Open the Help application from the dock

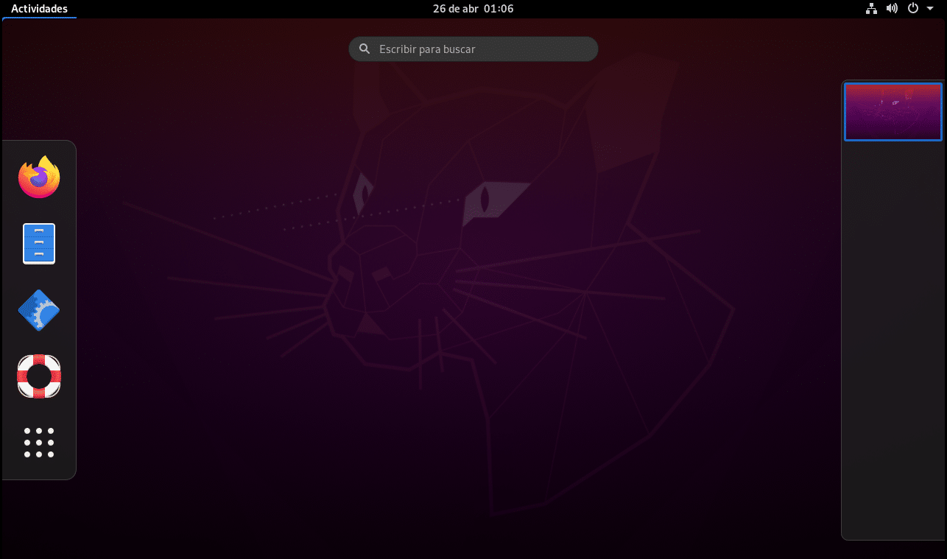(x=38, y=376)
